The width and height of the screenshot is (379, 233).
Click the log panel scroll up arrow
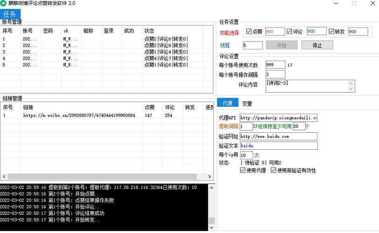[212, 187]
